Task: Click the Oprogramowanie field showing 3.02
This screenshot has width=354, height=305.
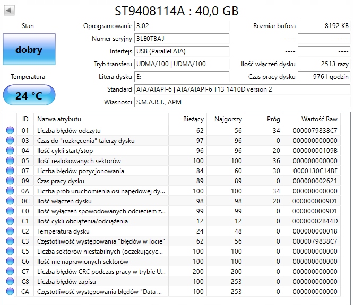Action: pyautogui.click(x=182, y=26)
